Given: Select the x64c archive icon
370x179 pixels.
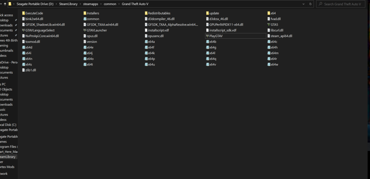Looking at the screenshot, I should point(269,42).
